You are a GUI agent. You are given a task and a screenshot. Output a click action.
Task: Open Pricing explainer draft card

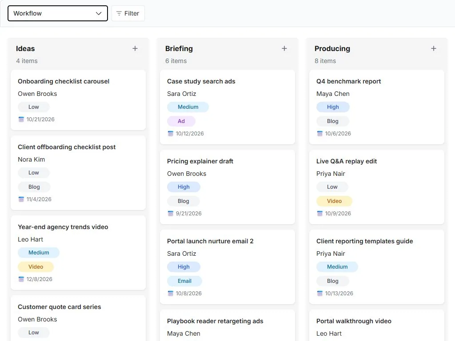tap(227, 187)
